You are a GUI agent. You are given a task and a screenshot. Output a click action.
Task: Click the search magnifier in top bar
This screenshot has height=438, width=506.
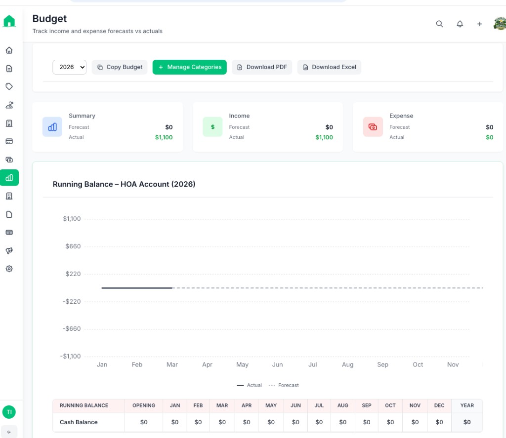(x=439, y=24)
